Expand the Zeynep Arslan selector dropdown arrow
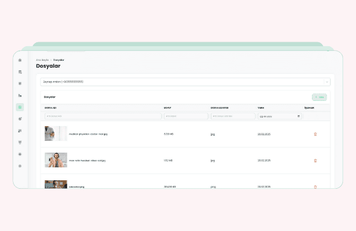Image resolution: width=356 pixels, height=231 pixels. [x=326, y=82]
